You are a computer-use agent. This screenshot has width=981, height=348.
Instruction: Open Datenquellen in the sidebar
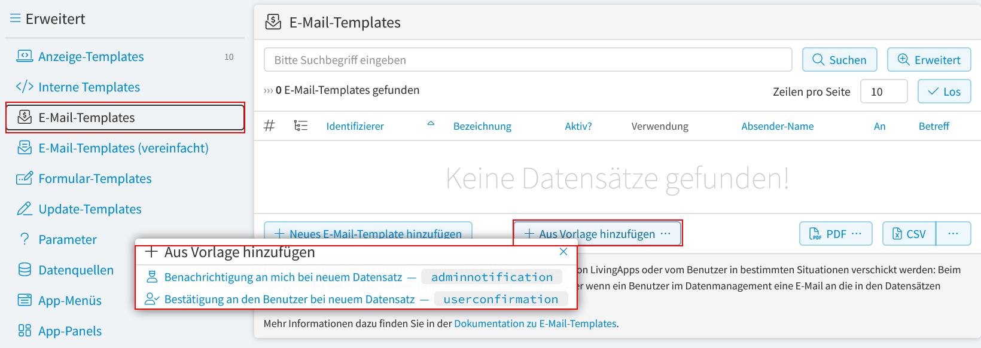click(x=76, y=270)
